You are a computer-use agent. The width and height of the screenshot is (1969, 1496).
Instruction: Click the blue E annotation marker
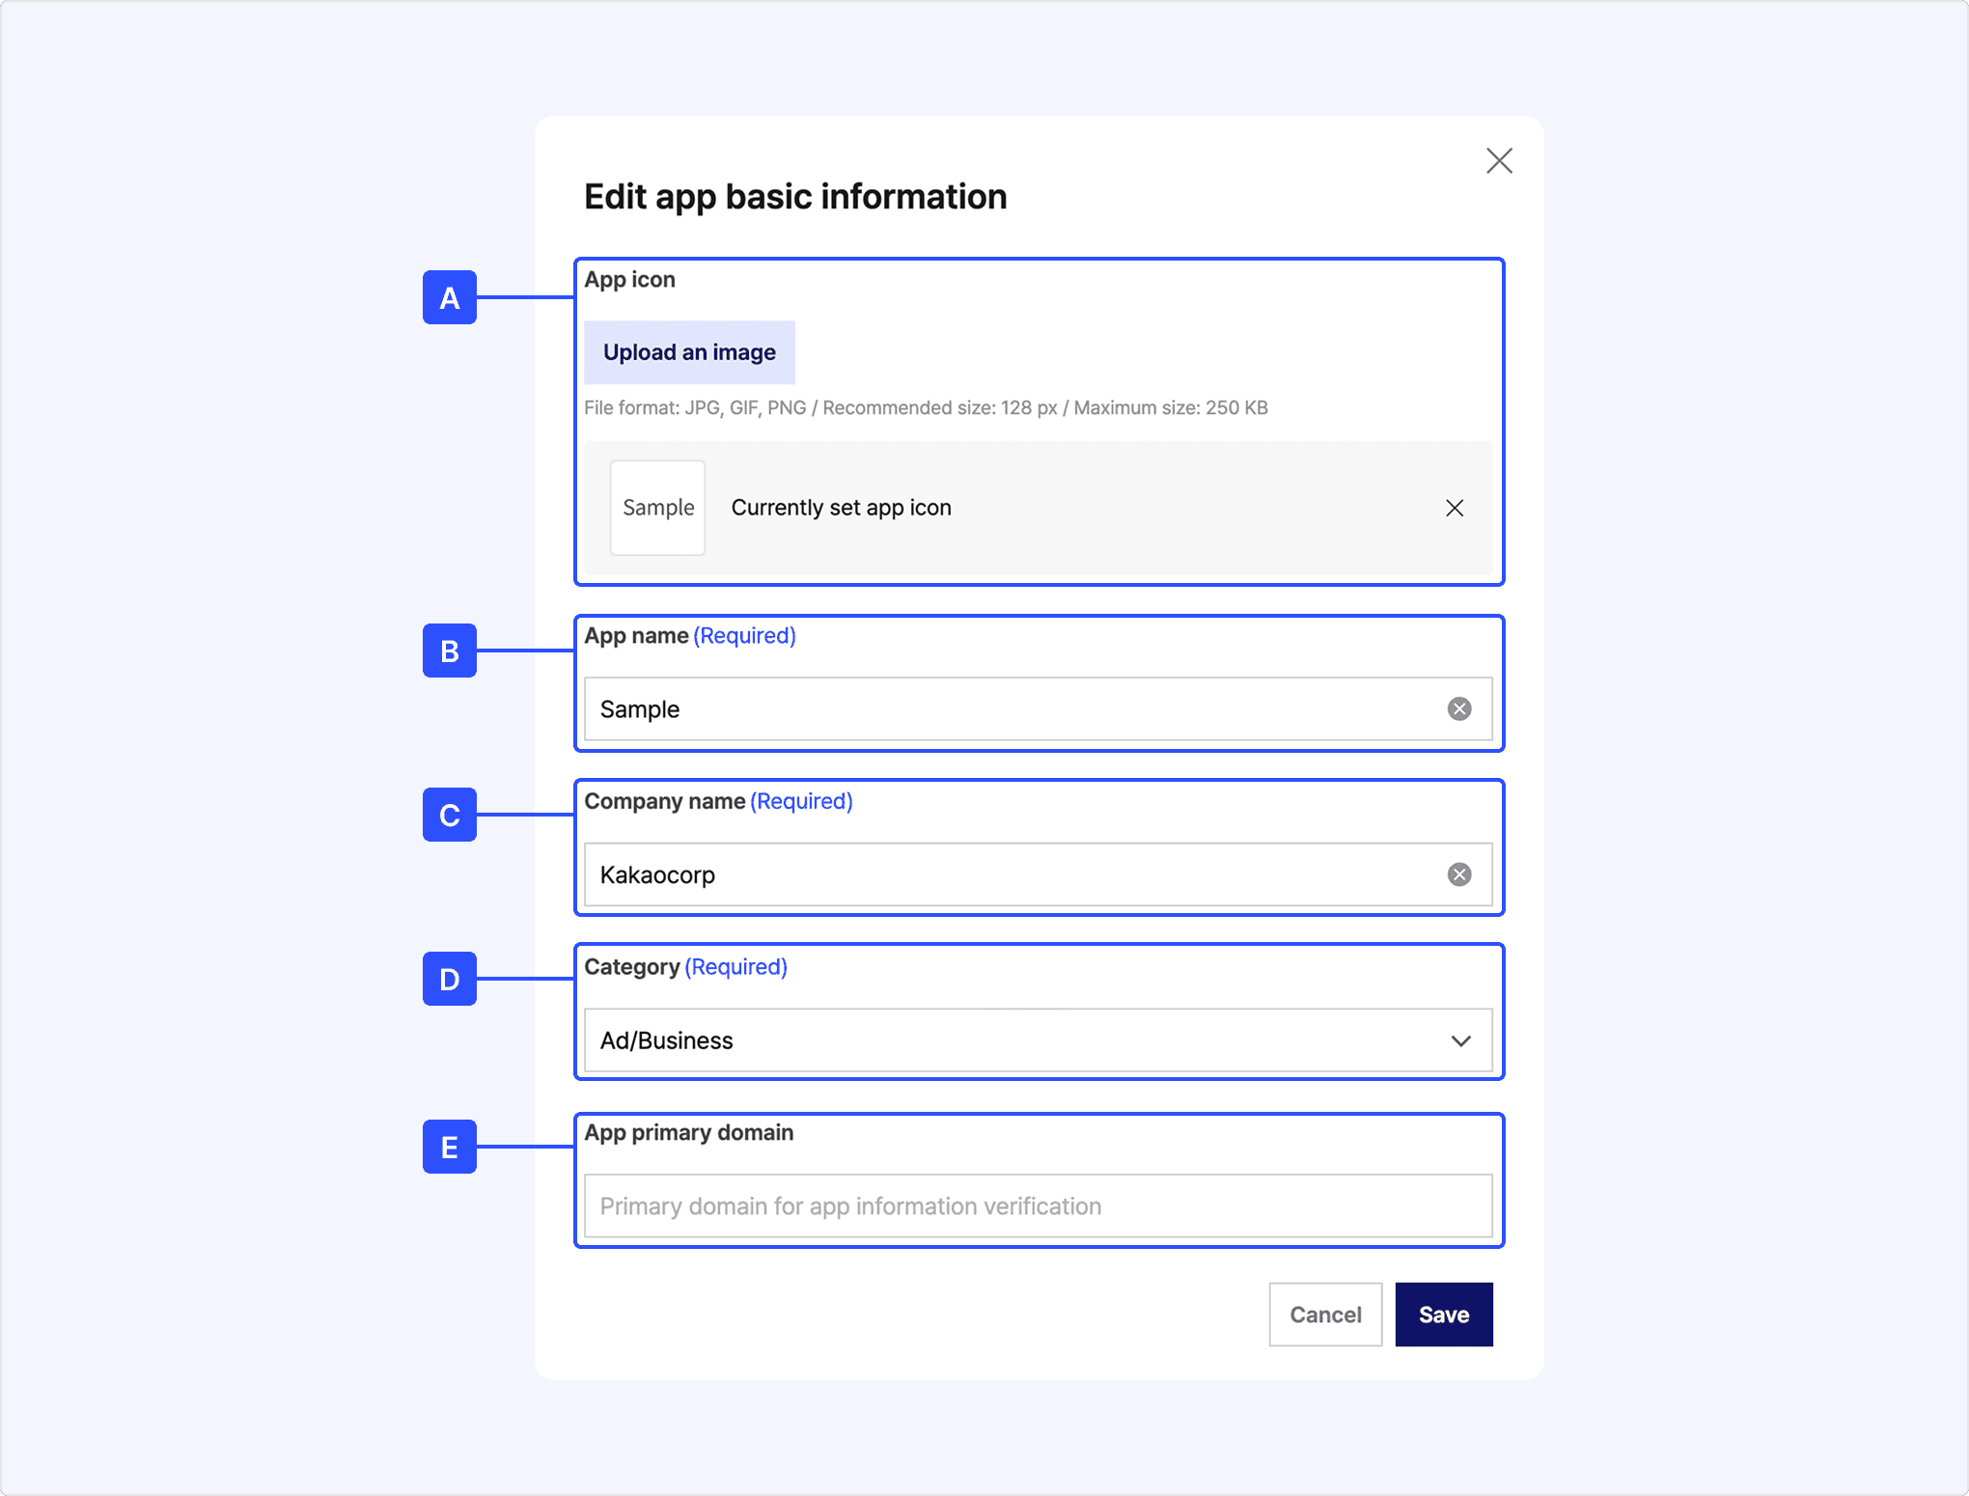click(450, 1147)
